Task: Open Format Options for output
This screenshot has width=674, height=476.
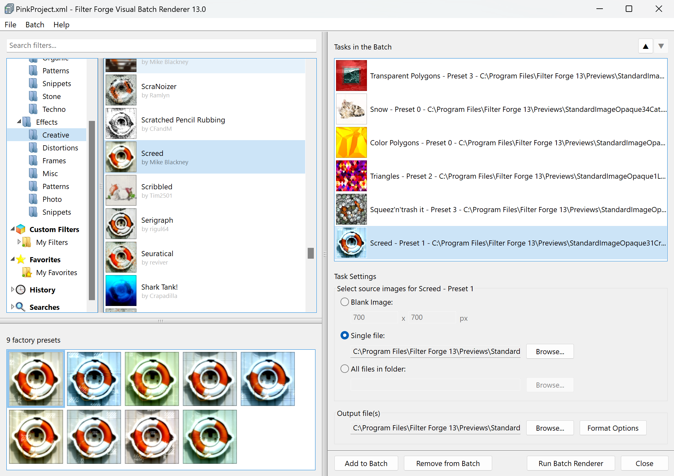Action: [613, 428]
